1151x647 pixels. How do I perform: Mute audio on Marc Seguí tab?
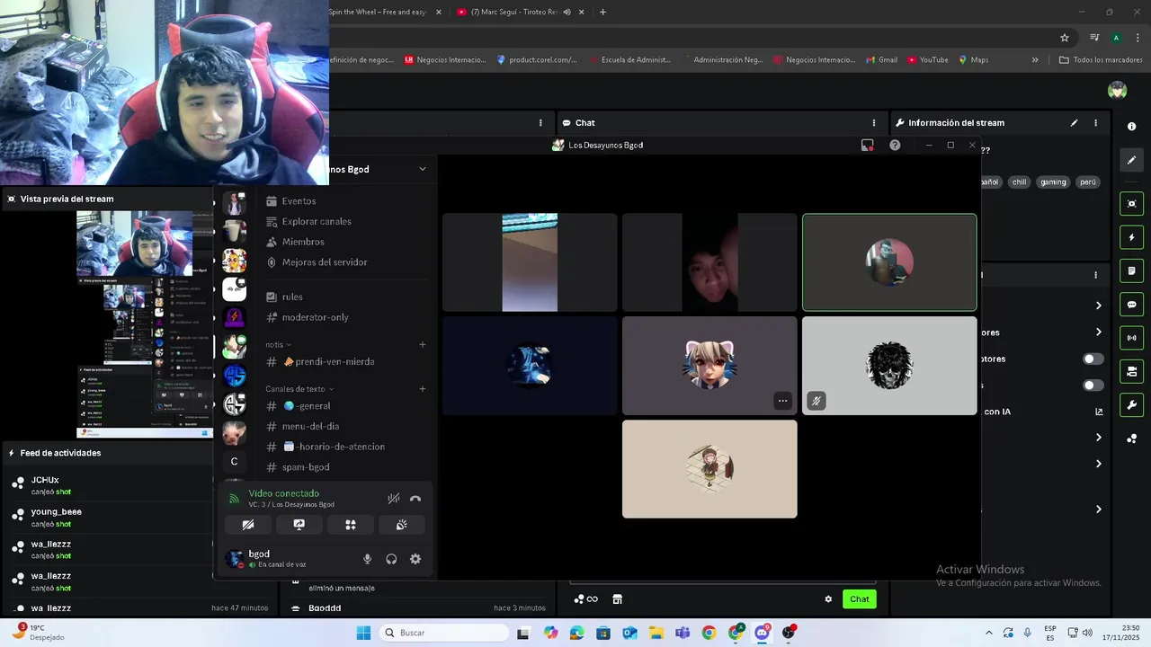click(x=567, y=12)
